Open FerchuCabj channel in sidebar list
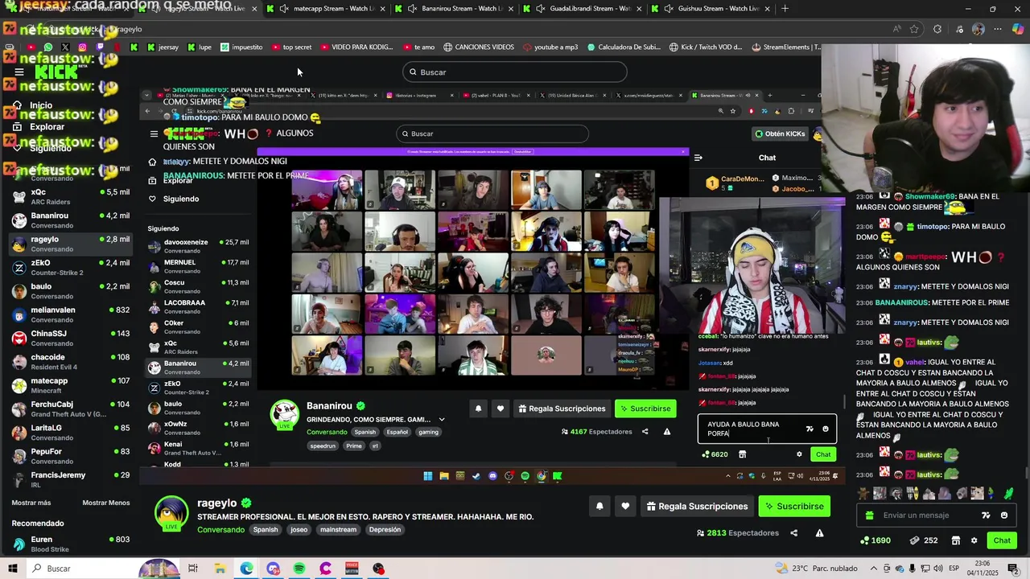1030x579 pixels. click(71, 409)
